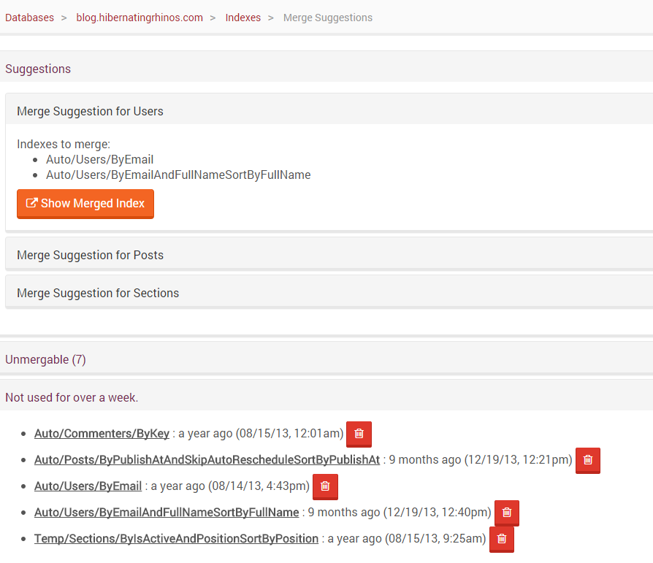Open the Auto/Commenters/ByKey index link
This screenshot has height=563, width=653.
point(102,434)
